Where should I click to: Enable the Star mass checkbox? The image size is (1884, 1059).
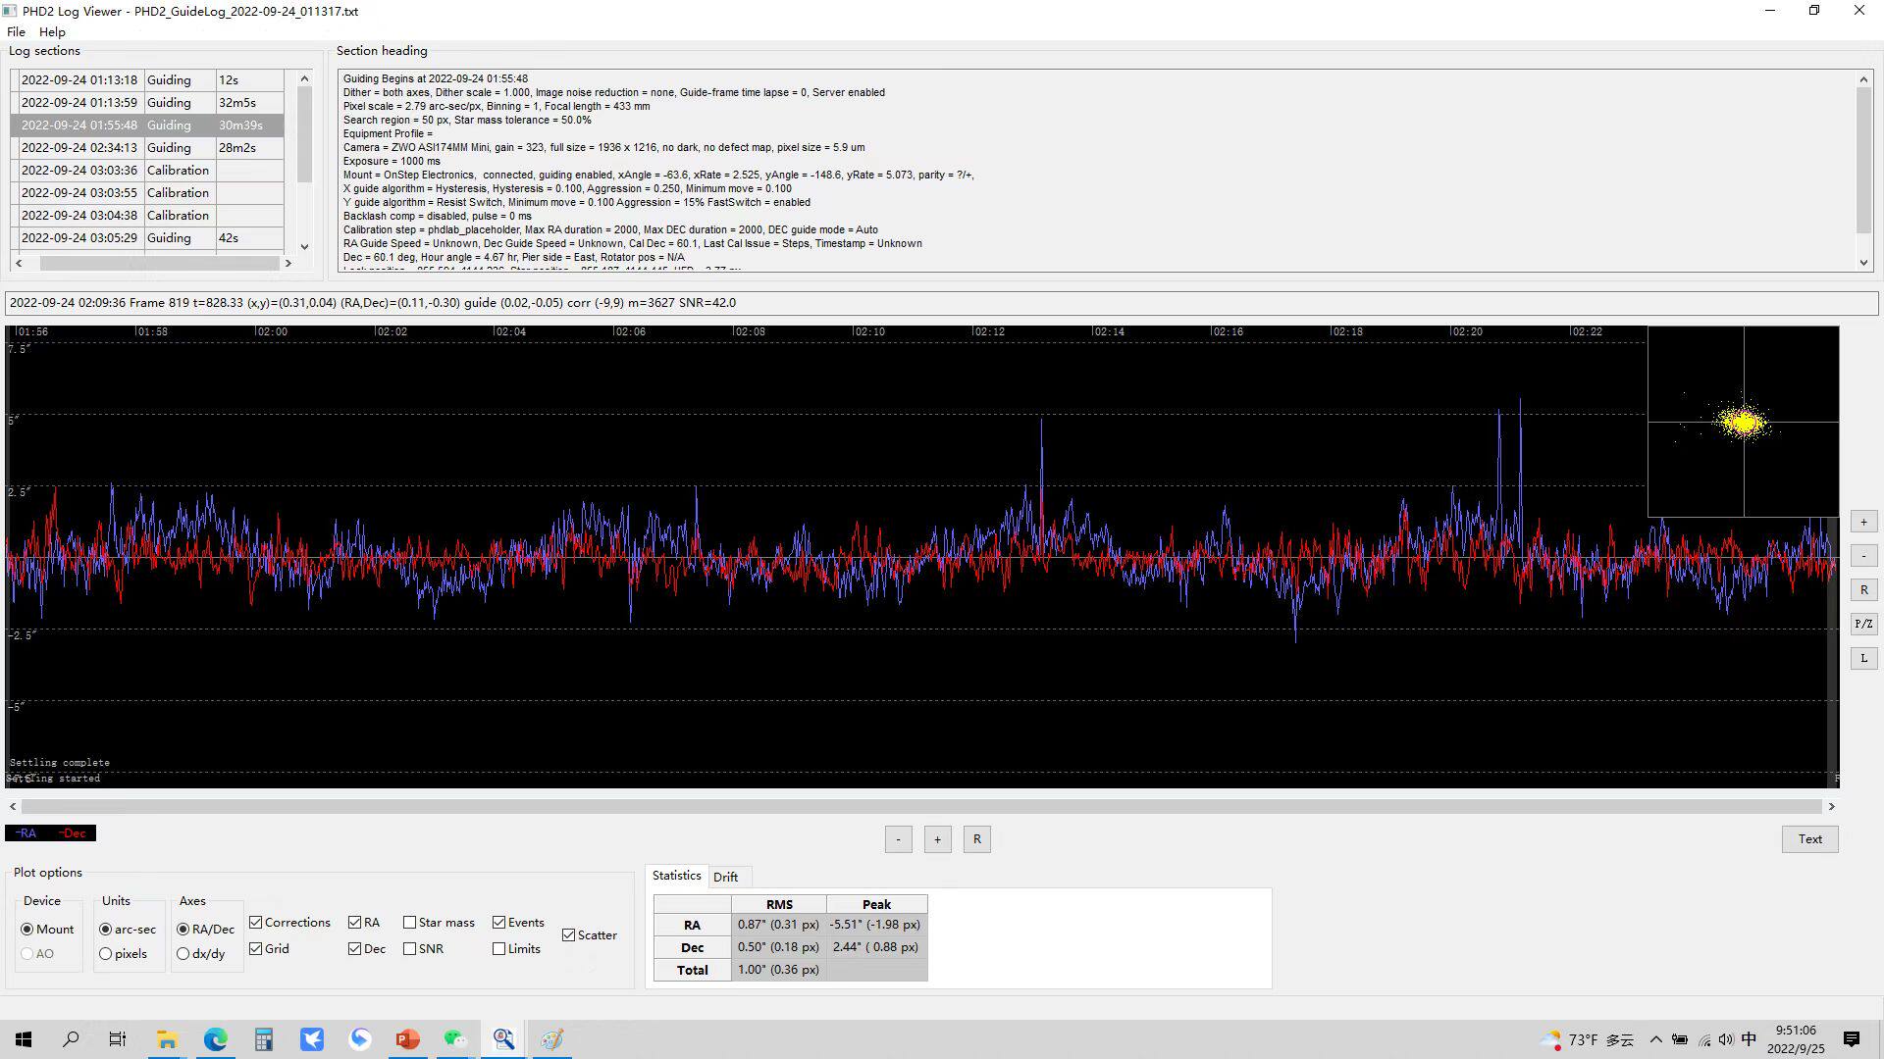coord(410,923)
